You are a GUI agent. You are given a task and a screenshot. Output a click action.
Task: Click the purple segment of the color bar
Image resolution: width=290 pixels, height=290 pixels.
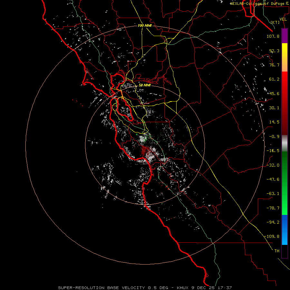pos(285,36)
